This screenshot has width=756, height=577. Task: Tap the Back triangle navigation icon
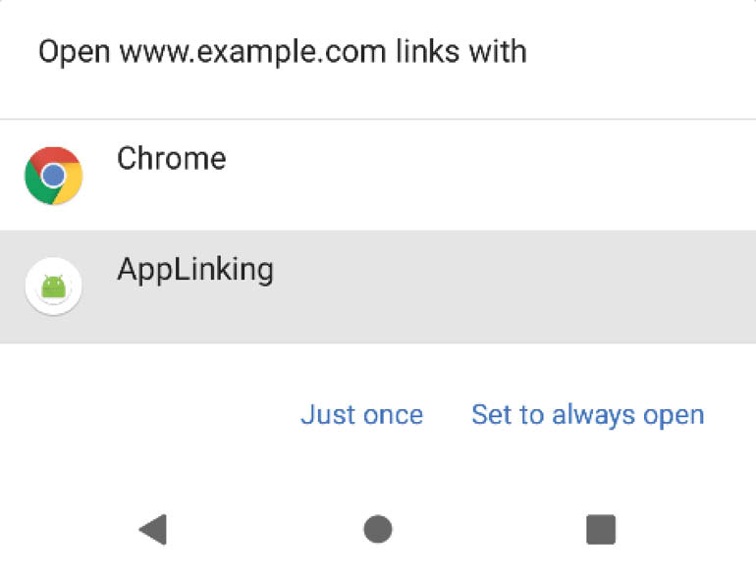click(x=153, y=529)
